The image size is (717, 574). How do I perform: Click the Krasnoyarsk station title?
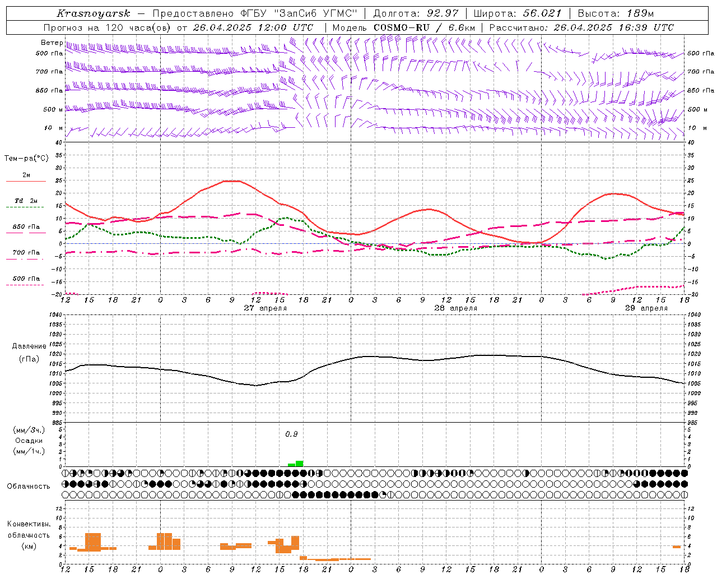pyautogui.click(x=93, y=13)
